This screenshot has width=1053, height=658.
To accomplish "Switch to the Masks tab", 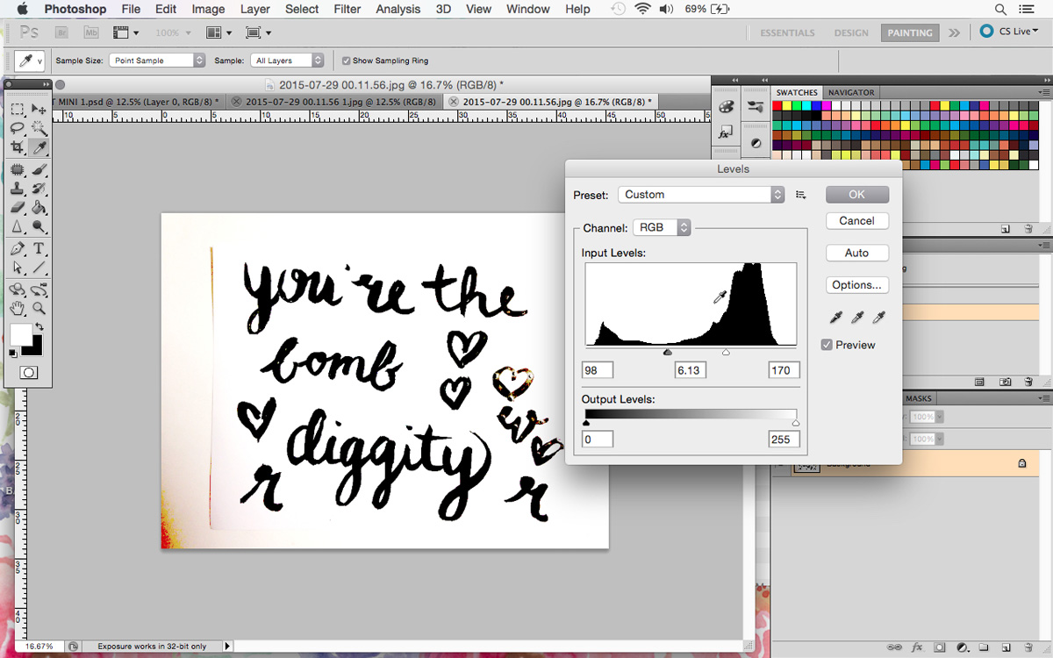I will tap(919, 398).
